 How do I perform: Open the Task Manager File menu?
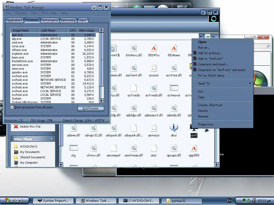coord(8,13)
